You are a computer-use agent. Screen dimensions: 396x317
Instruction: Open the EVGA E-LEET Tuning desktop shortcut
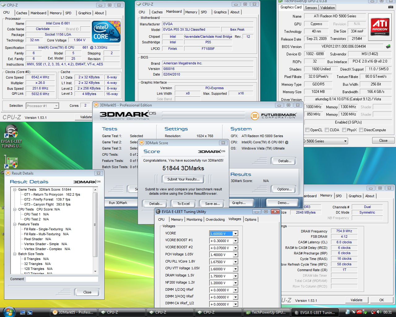point(11,136)
